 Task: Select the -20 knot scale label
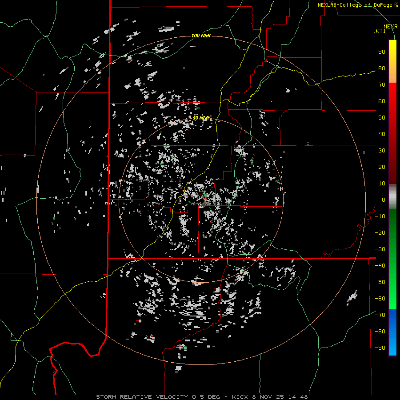[380, 233]
